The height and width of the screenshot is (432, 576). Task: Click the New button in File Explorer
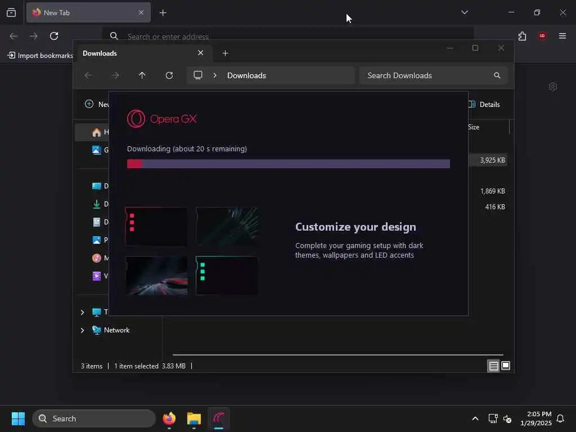(97, 104)
